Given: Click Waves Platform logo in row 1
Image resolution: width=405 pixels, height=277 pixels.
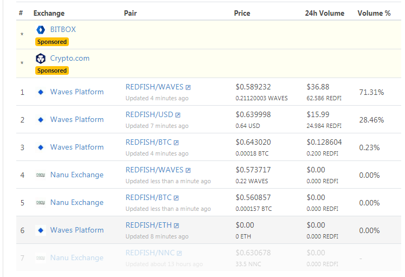Looking at the screenshot, I should 41,92.
